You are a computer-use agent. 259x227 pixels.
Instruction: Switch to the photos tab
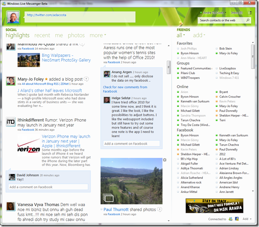click(x=76, y=35)
